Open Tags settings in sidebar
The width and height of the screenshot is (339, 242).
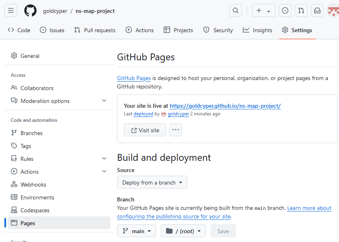pyautogui.click(x=59, y=146)
